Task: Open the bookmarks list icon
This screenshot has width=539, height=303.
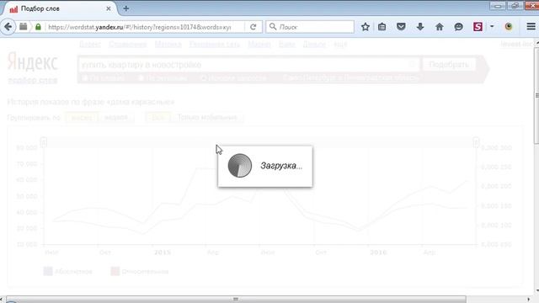Action: [x=382, y=27]
